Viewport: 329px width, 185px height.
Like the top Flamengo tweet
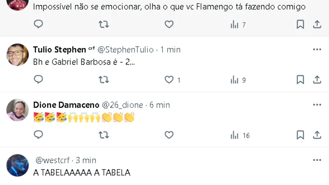pyautogui.click(x=169, y=24)
